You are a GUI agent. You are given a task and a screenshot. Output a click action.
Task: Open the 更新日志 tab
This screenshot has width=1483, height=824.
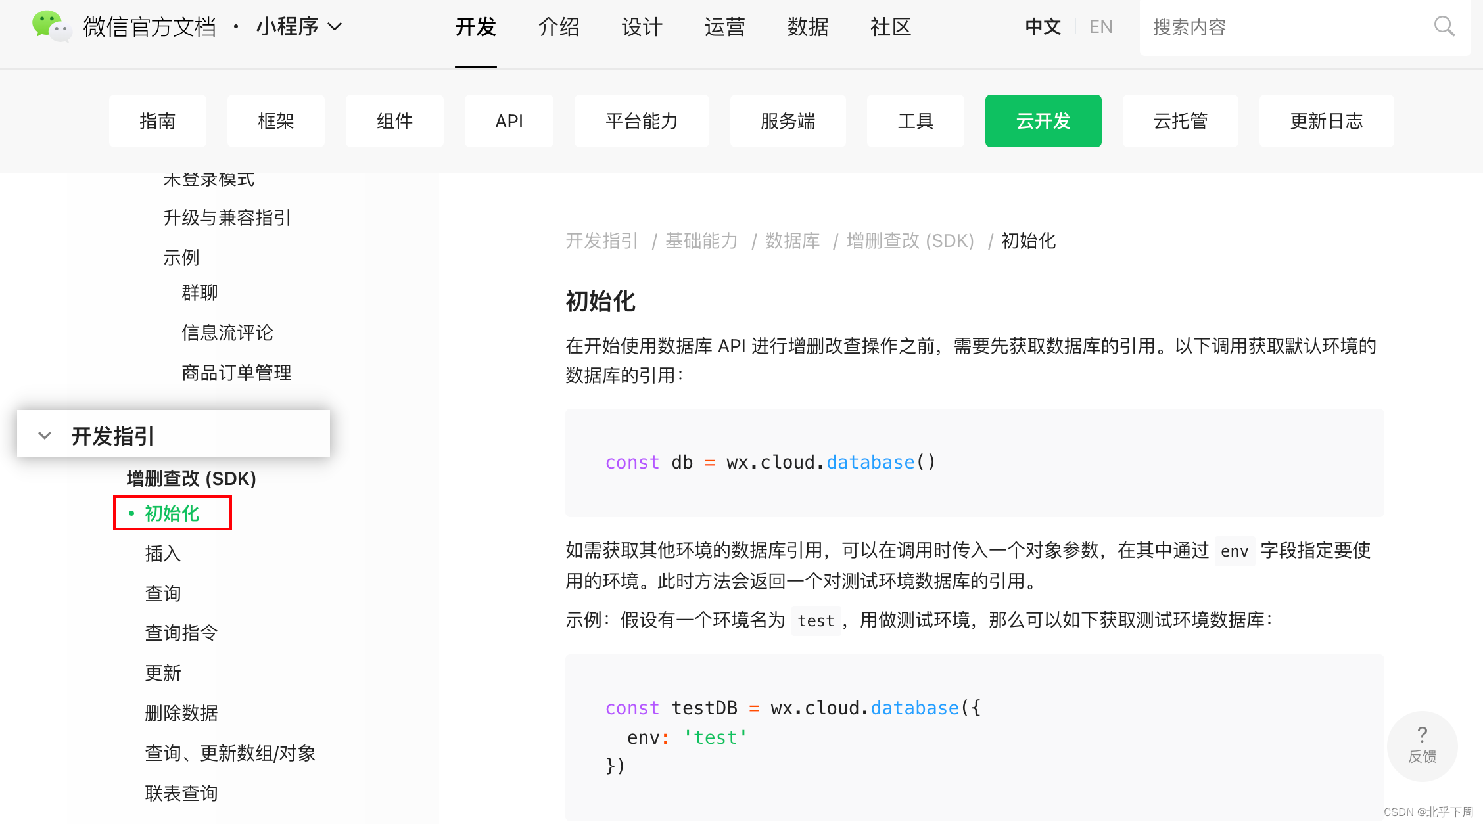pyautogui.click(x=1326, y=121)
